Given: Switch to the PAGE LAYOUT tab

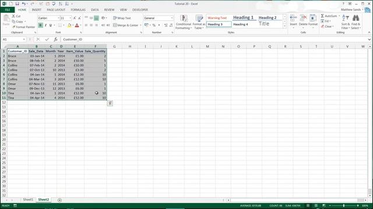Looking at the screenshot, I should point(56,10).
